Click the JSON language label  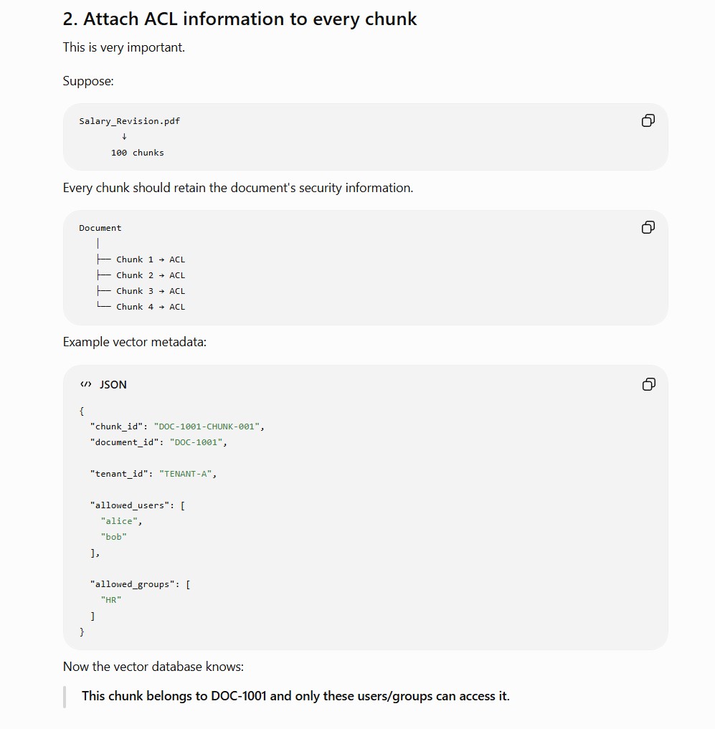click(x=113, y=385)
